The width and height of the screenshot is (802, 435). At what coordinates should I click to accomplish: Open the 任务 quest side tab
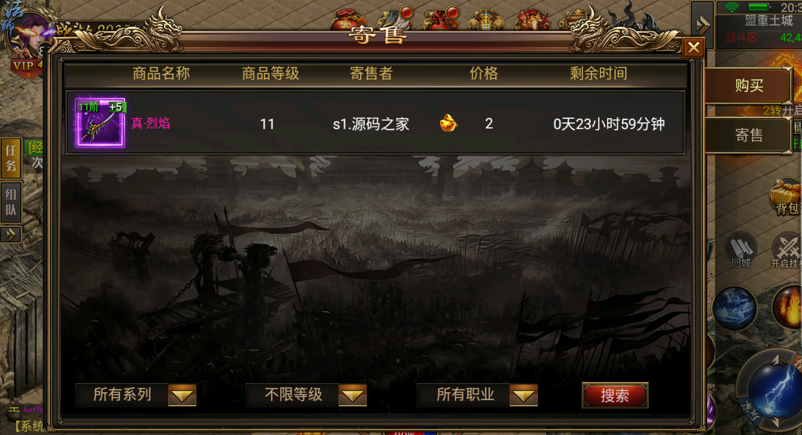click(11, 158)
